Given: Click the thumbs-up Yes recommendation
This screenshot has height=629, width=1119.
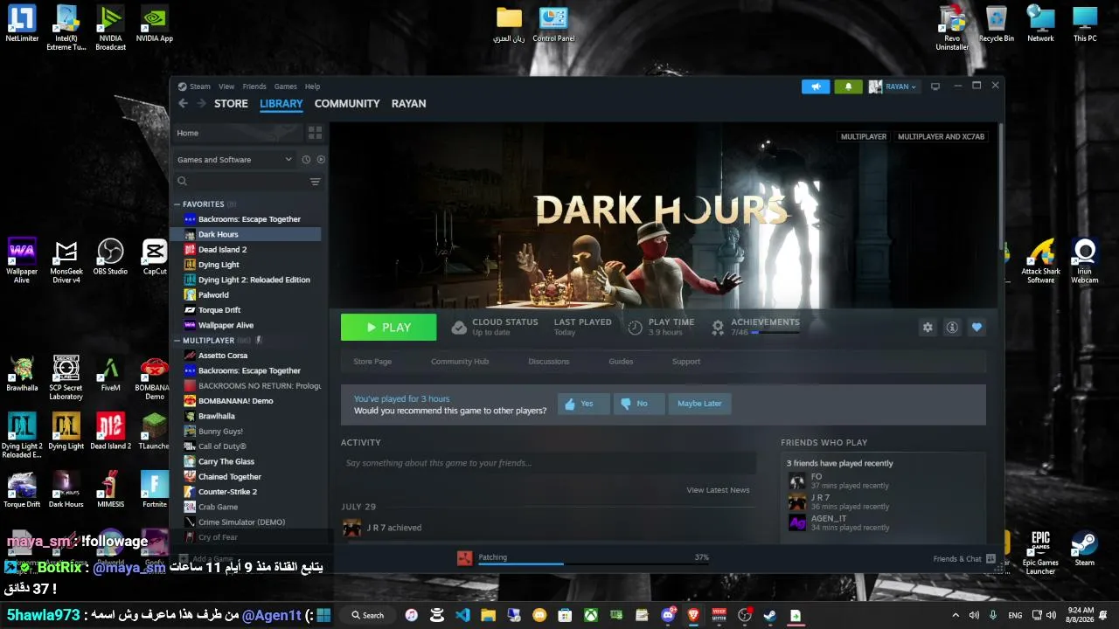Looking at the screenshot, I should [583, 404].
